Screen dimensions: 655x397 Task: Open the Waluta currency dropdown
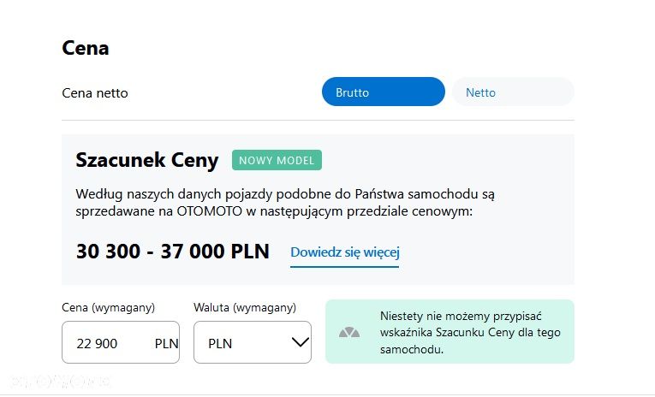pyautogui.click(x=253, y=342)
